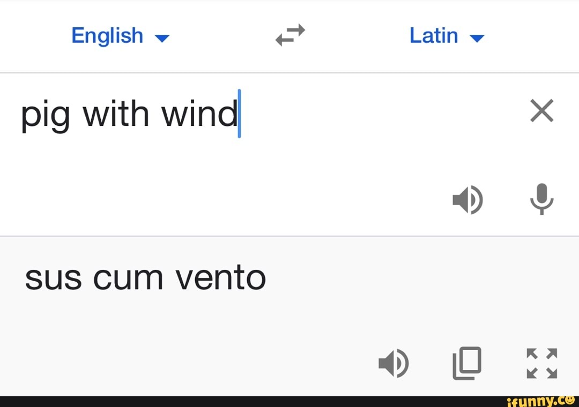This screenshot has width=579, height=407.
Task: Start voice input with the microphone
Action: point(542,199)
